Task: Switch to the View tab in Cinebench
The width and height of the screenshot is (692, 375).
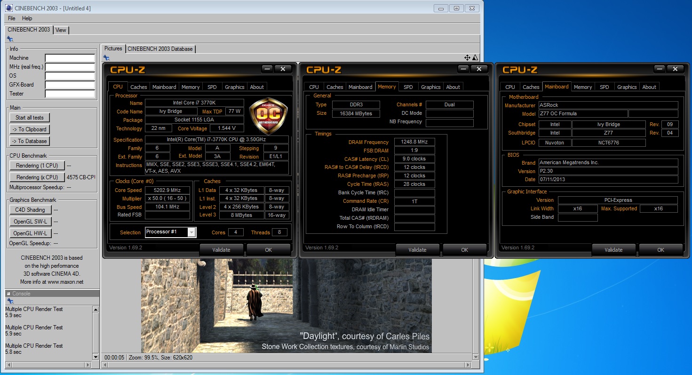Action: pyautogui.click(x=61, y=30)
